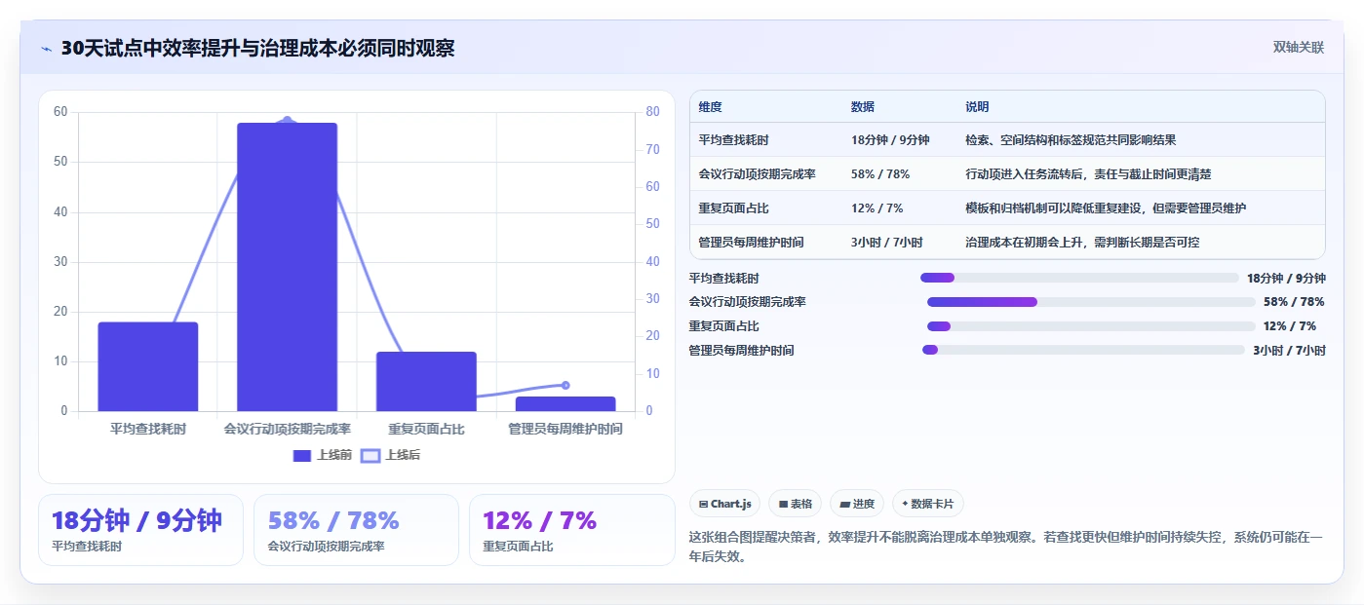The image size is (1364, 605).
Task: Click the lightning icon beside the title
Action: click(x=47, y=49)
